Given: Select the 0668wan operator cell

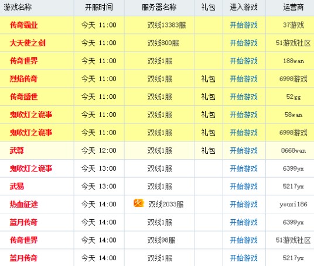Looking at the screenshot, I should (293, 150).
